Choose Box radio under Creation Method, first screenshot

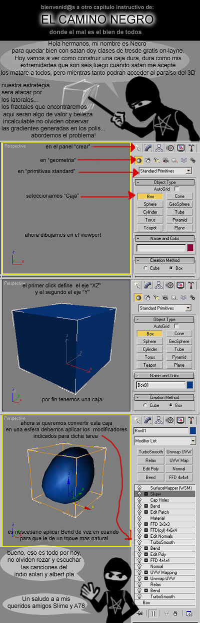[170, 268]
